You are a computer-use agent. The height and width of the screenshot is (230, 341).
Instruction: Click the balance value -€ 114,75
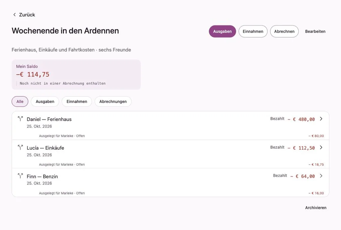coord(33,74)
